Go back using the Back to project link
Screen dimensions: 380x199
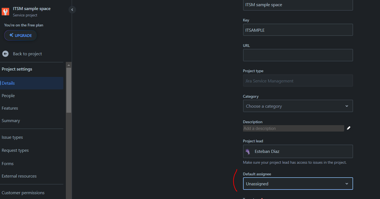(27, 54)
